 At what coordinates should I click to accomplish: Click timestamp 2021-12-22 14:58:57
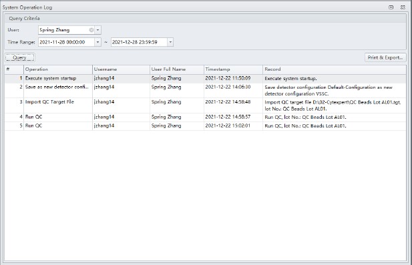pos(228,117)
